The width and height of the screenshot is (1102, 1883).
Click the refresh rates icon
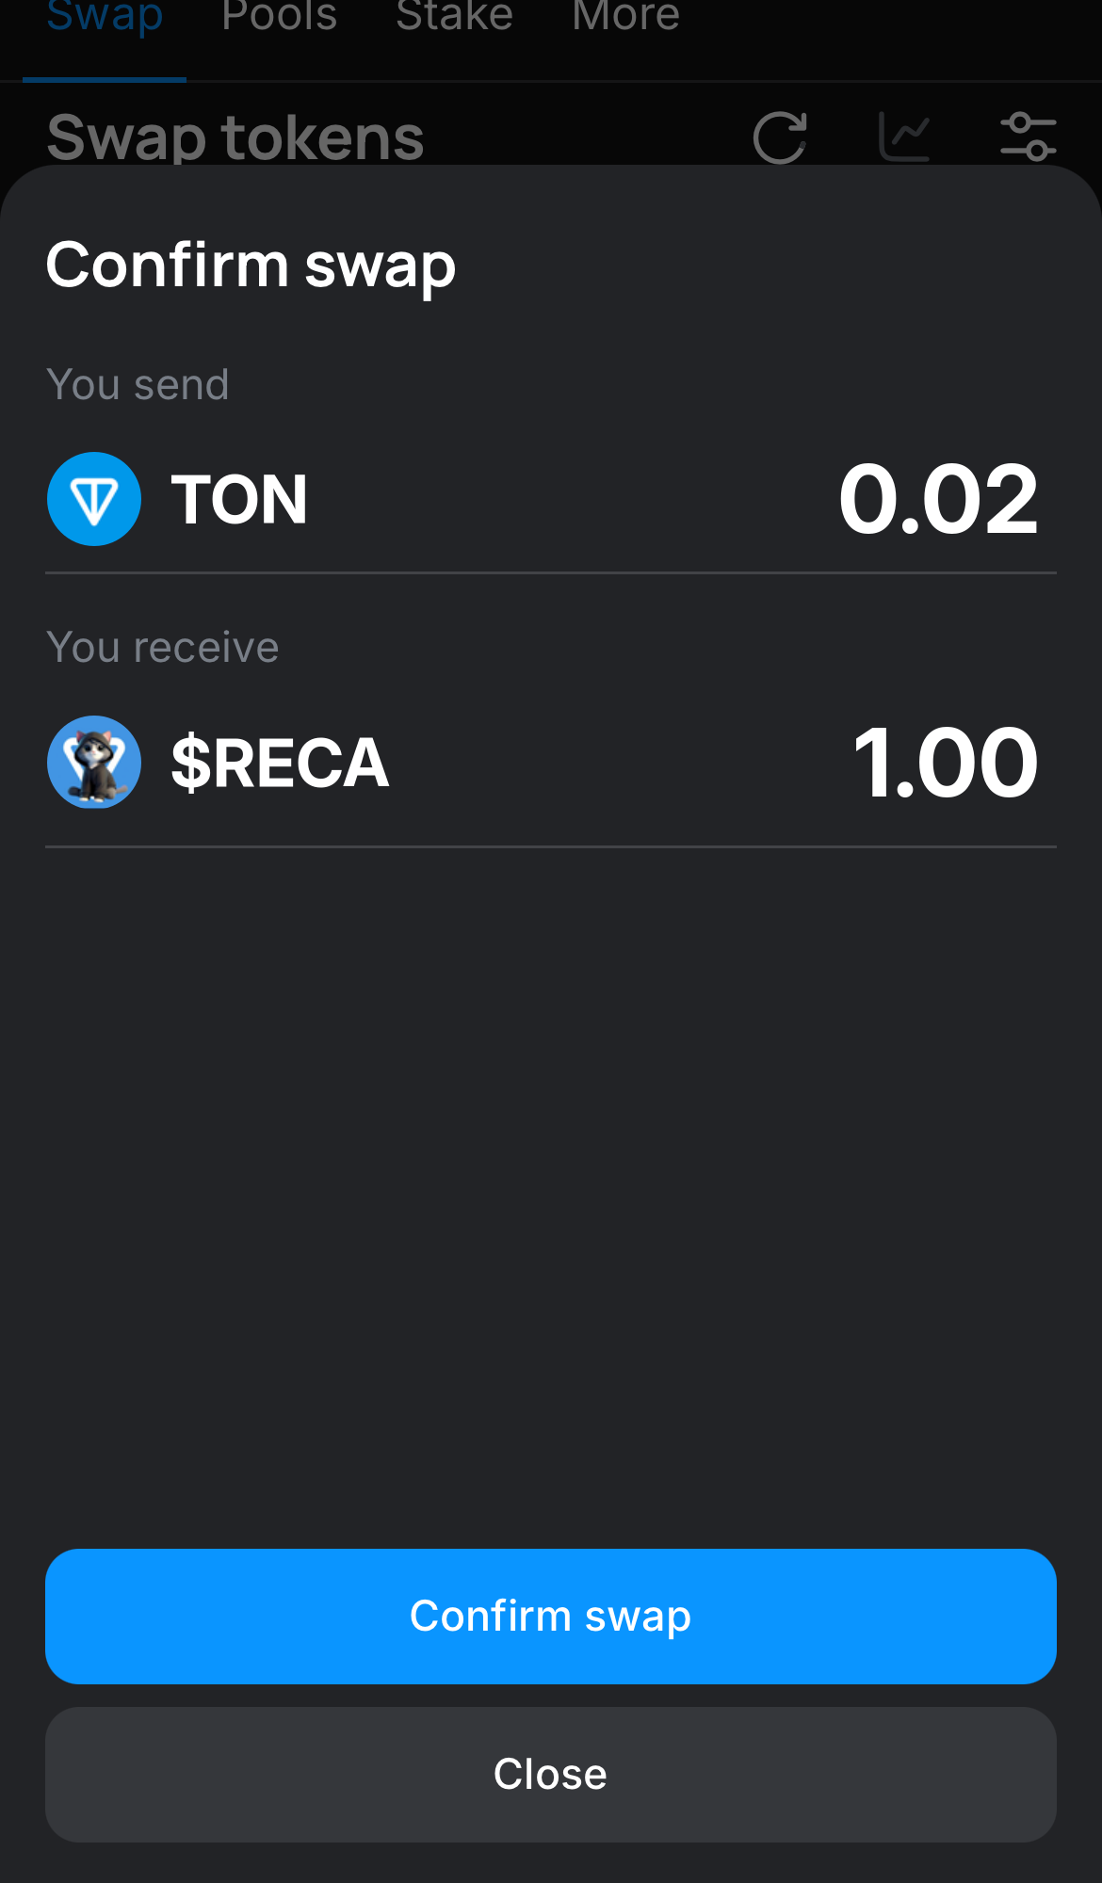click(x=780, y=137)
